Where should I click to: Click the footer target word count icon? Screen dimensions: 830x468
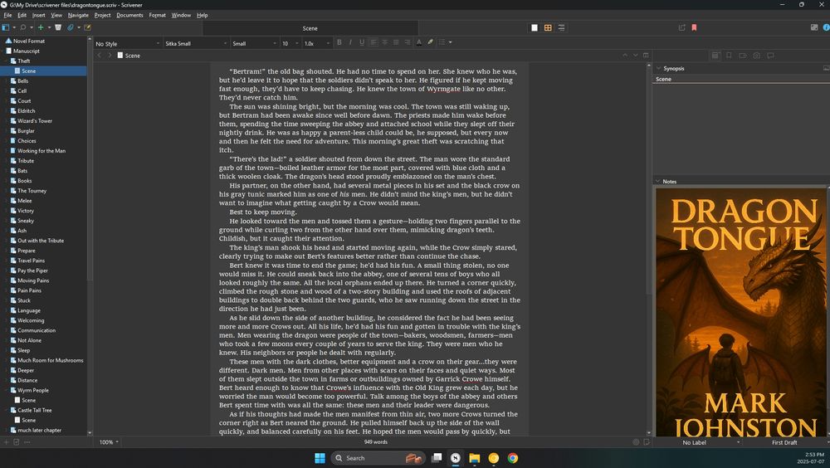636,442
